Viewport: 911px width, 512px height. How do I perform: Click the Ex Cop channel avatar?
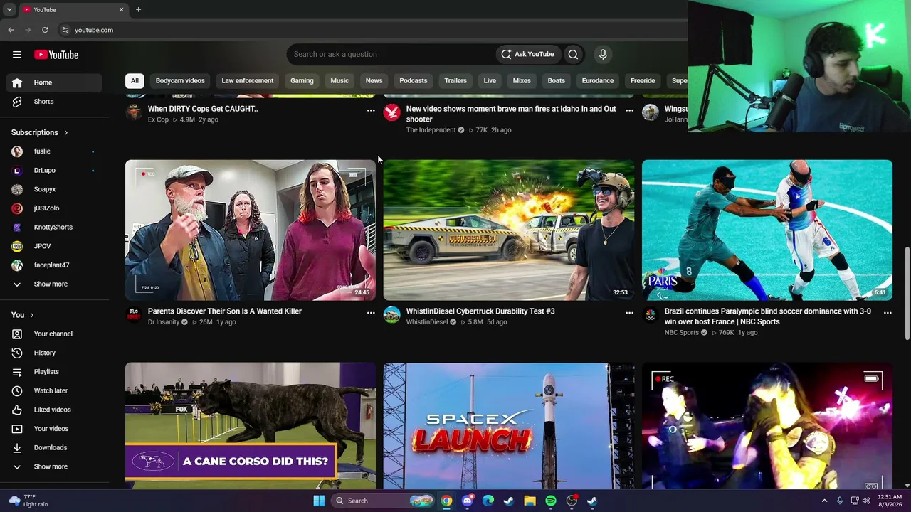click(134, 112)
